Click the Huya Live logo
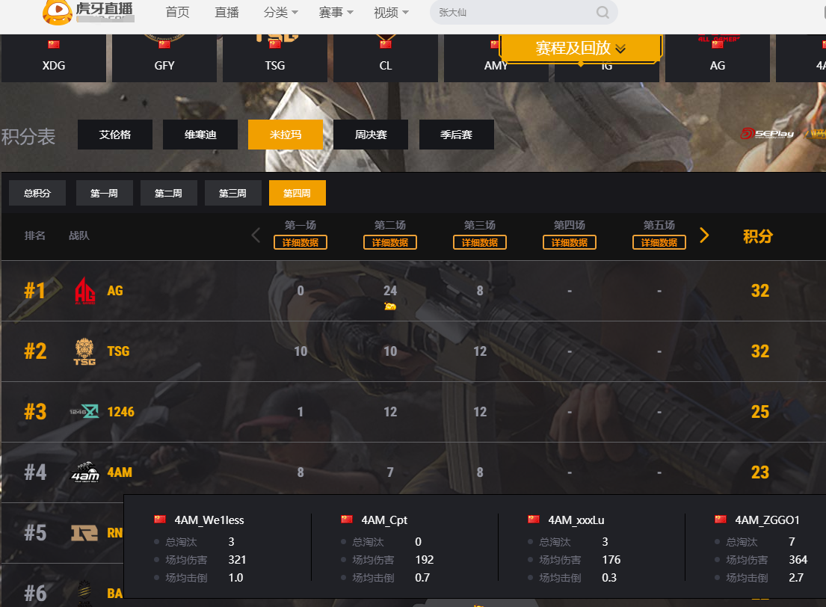Image resolution: width=826 pixels, height=607 pixels. click(88, 12)
